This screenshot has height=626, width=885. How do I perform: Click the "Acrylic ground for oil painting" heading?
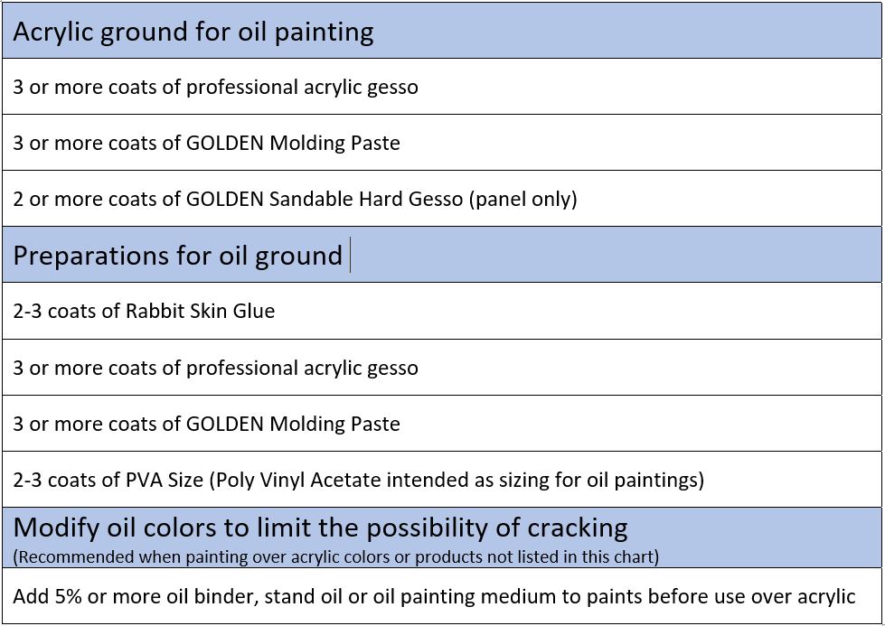[x=193, y=33]
